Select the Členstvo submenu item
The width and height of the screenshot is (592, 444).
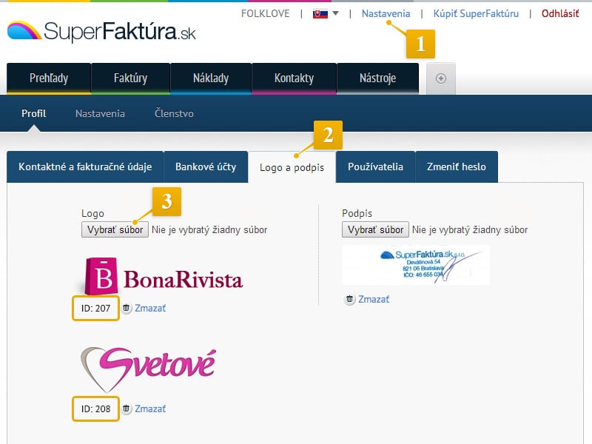click(x=174, y=113)
